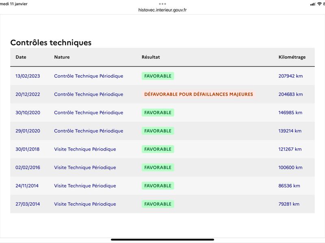Select the 20/12/2022 date entry
The width and height of the screenshot is (325, 243).
click(x=28, y=94)
